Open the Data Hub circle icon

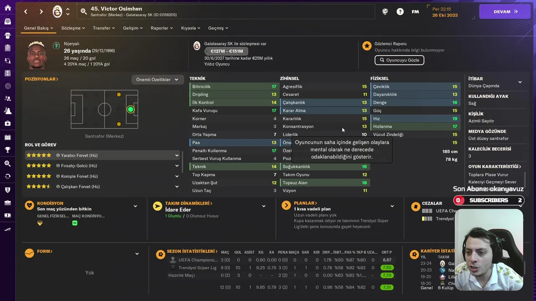(8, 86)
